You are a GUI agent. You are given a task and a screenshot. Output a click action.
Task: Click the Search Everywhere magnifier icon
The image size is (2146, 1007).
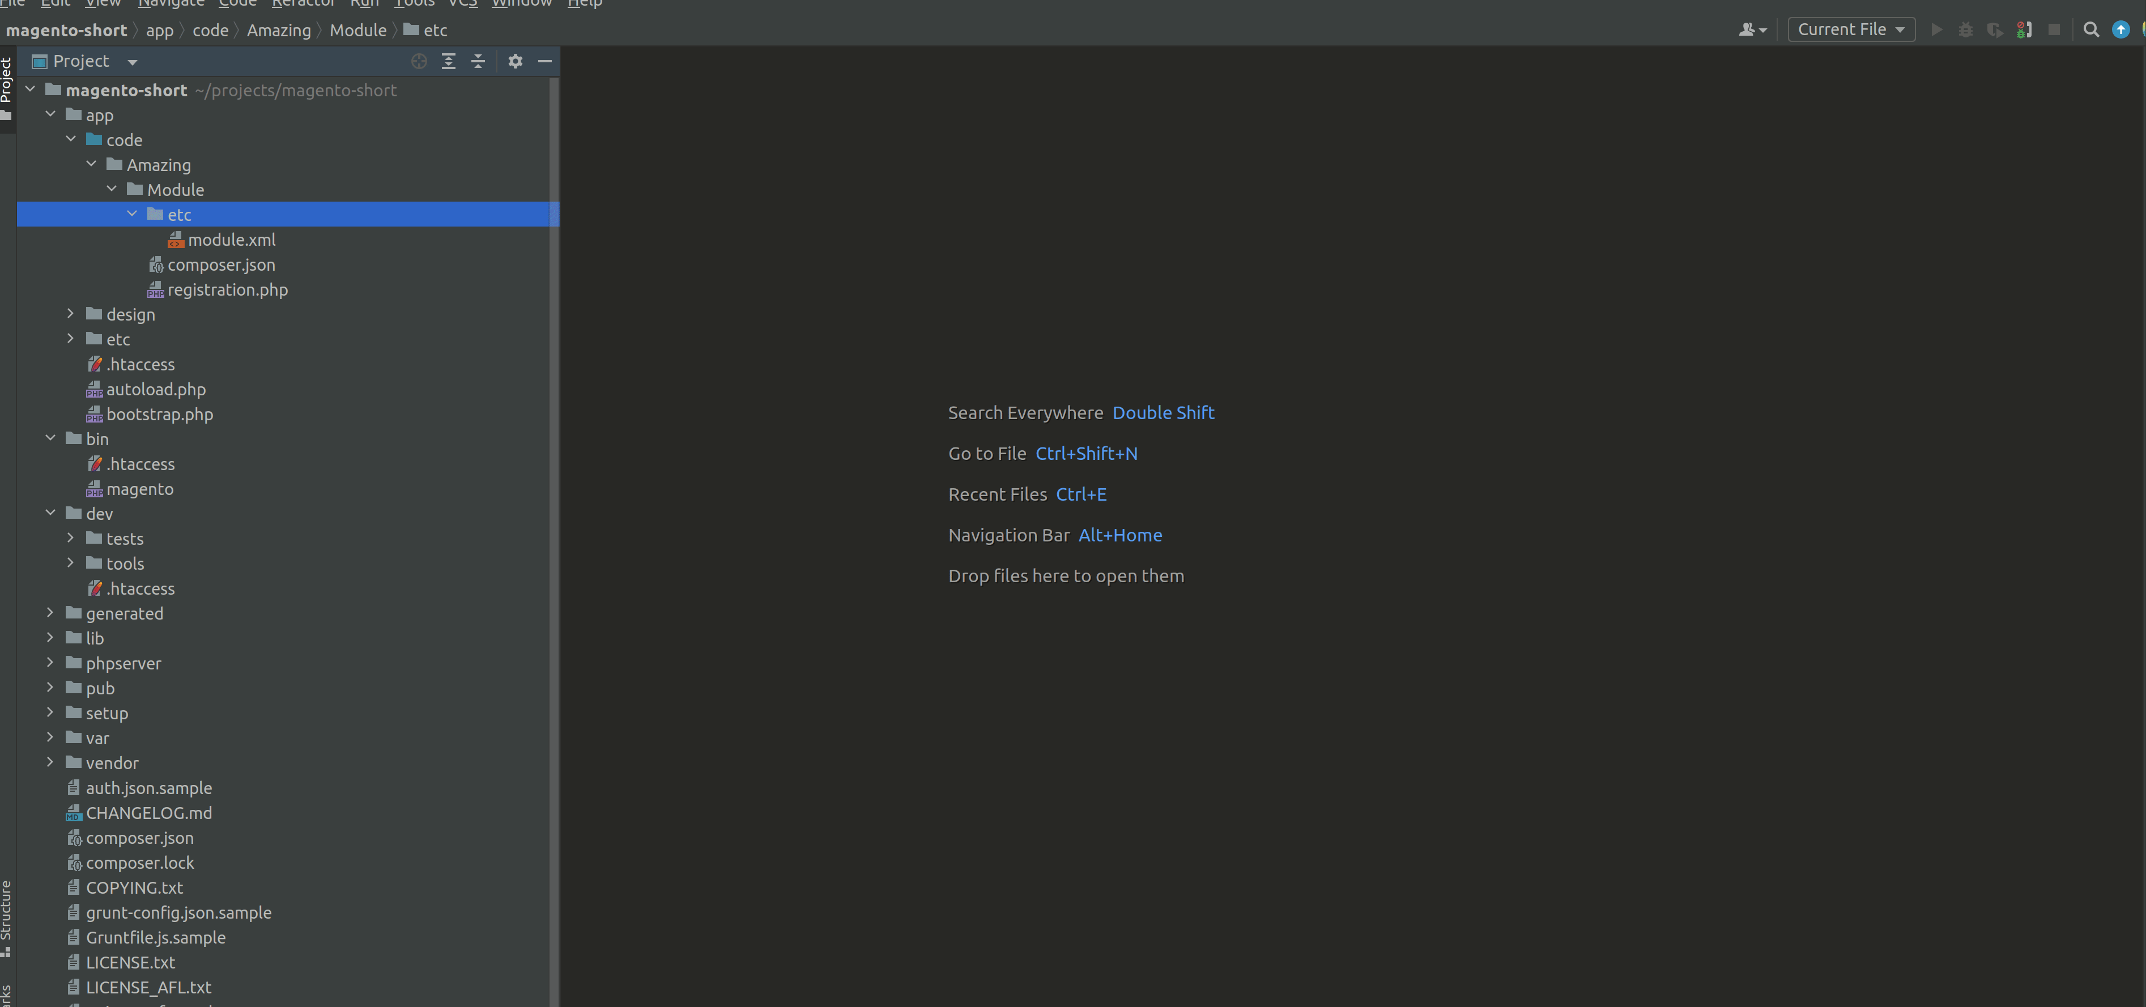pos(2090,30)
